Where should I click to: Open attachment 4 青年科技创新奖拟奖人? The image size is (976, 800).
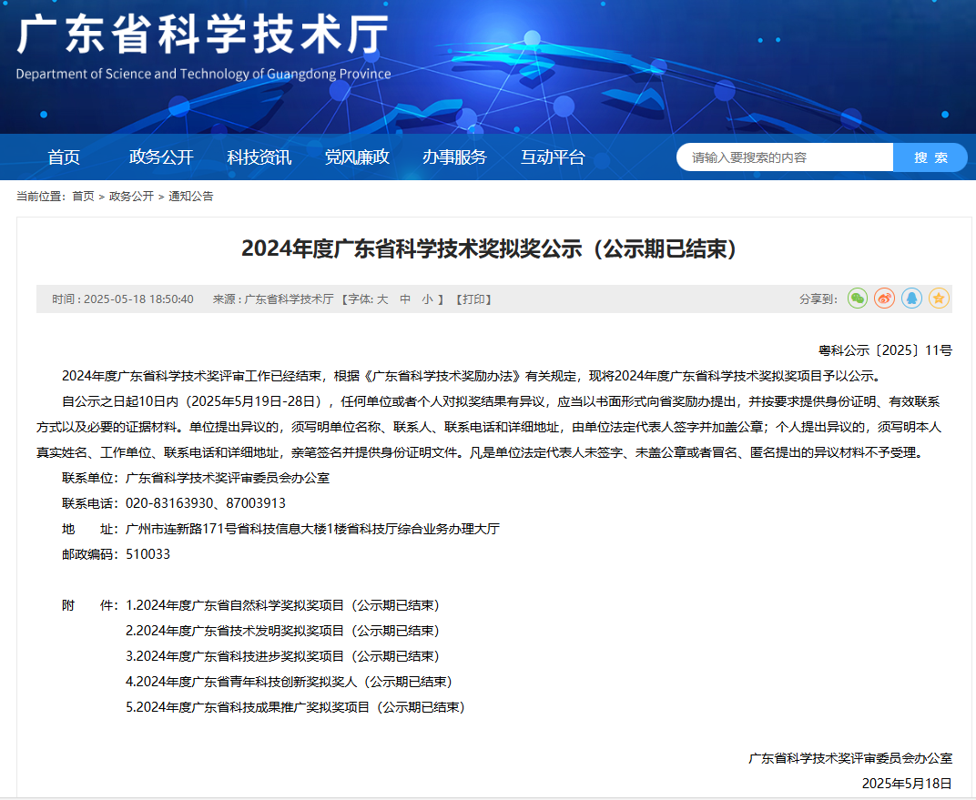289,682
